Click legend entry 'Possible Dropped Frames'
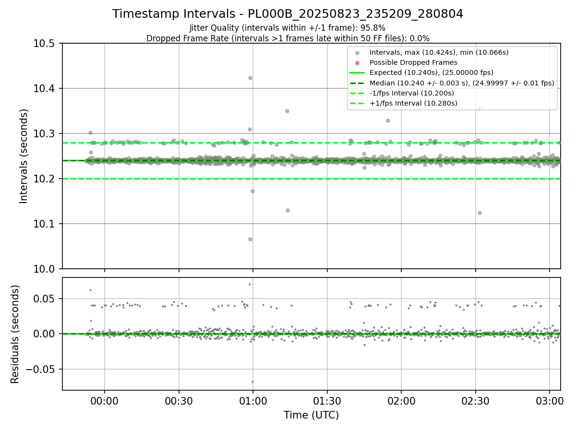The image size is (576, 432). click(413, 62)
